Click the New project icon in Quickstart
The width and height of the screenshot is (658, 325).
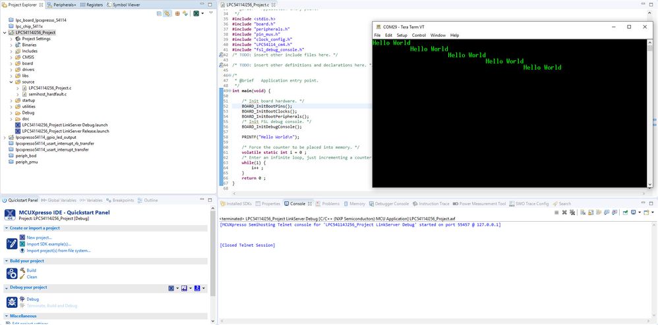pos(22,238)
